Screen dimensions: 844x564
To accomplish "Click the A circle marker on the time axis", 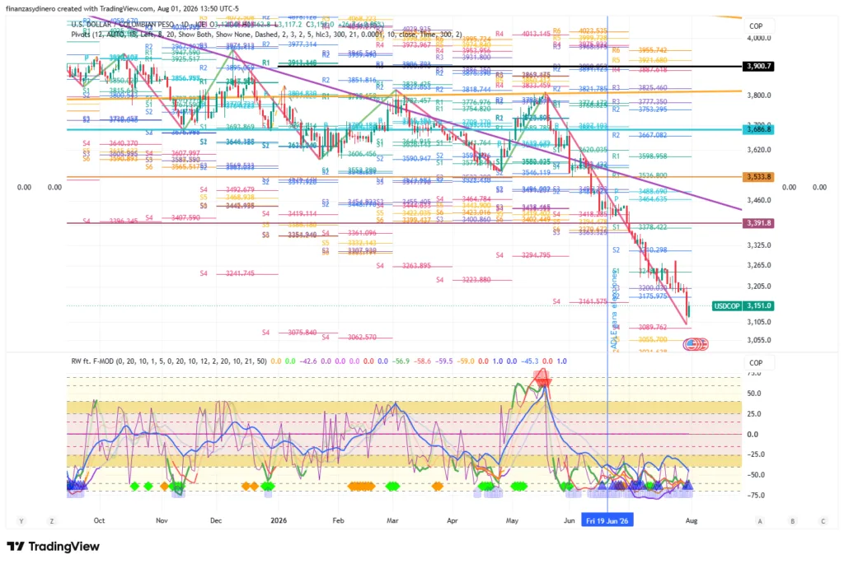I will (x=760, y=521).
